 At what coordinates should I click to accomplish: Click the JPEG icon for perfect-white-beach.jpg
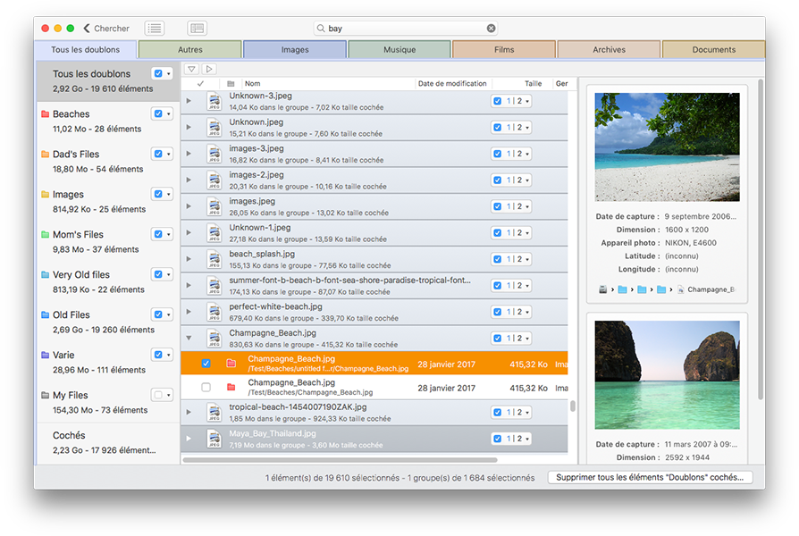214,312
